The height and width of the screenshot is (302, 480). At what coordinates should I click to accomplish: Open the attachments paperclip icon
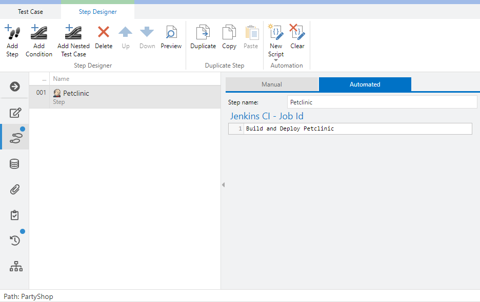point(15,189)
